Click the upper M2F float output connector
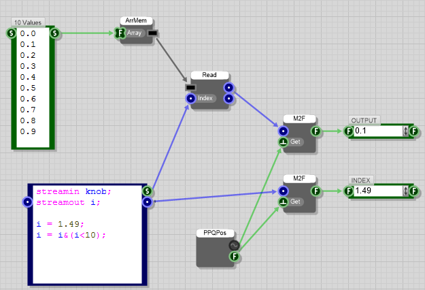Viewport: 425px width, 290px height. [316, 131]
